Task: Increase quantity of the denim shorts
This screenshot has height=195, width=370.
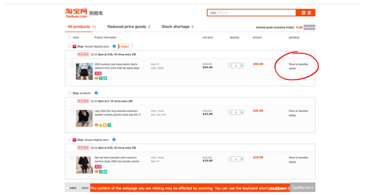Action: tap(242, 65)
